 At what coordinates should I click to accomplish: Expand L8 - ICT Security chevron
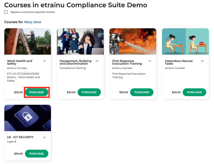pos(45,137)
